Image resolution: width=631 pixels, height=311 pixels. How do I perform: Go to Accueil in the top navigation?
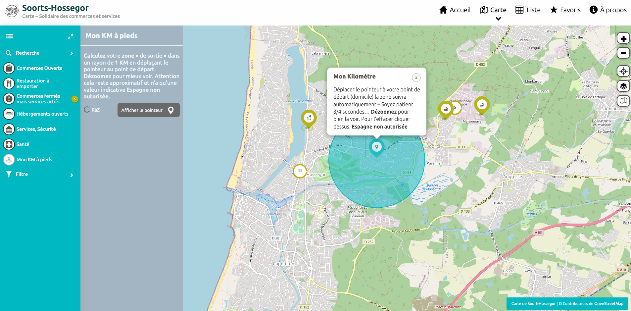pos(455,10)
